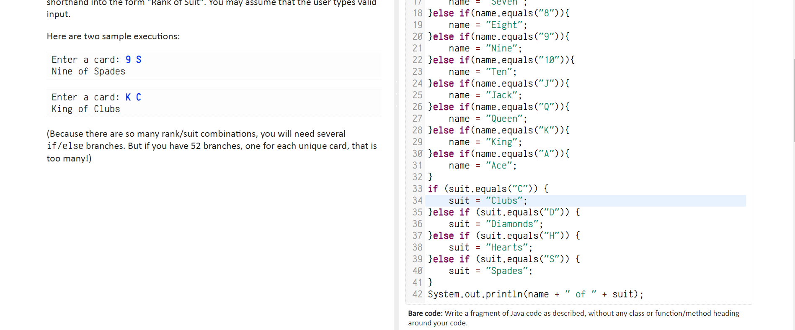Image resolution: width=795 pixels, height=330 pixels.
Task: Click line 35 suit.equals("D")
Action: (x=504, y=212)
